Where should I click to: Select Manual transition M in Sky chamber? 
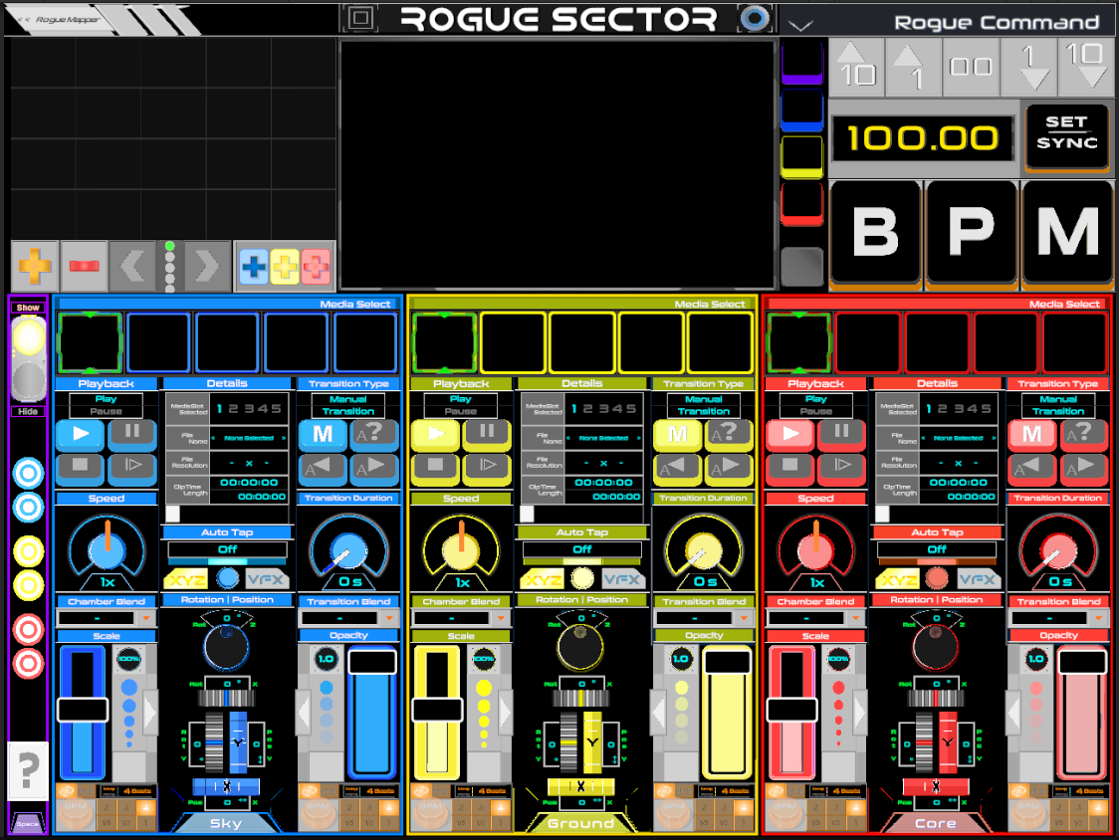322,434
